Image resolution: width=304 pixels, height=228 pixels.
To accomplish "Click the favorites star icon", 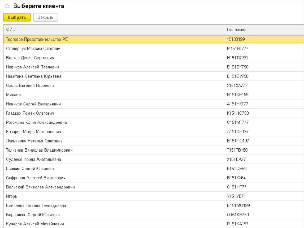I will (x=7, y=6).
